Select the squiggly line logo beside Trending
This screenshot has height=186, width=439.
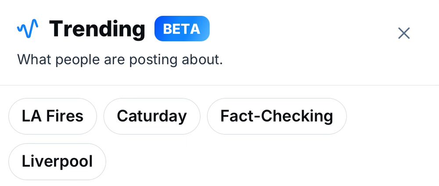tap(28, 28)
